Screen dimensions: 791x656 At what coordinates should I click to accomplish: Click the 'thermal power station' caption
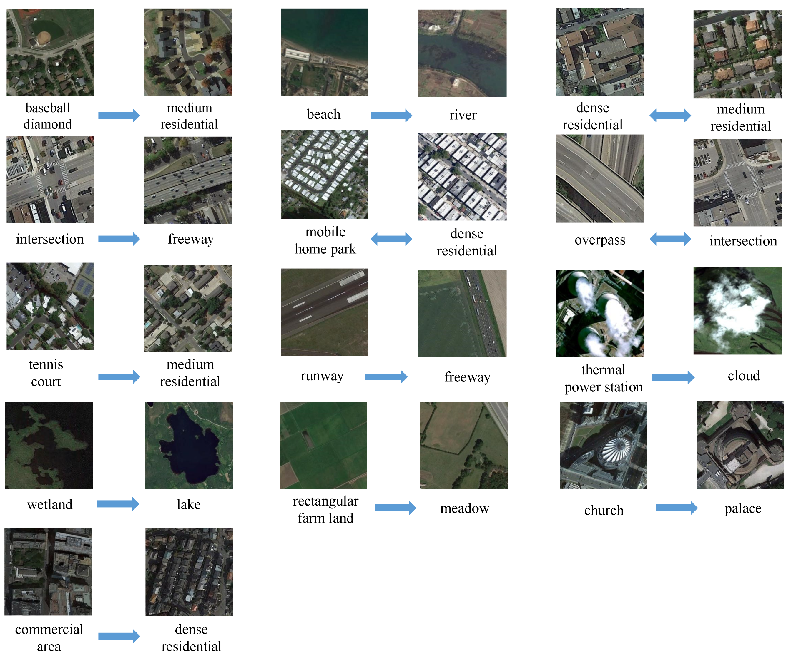(x=604, y=378)
